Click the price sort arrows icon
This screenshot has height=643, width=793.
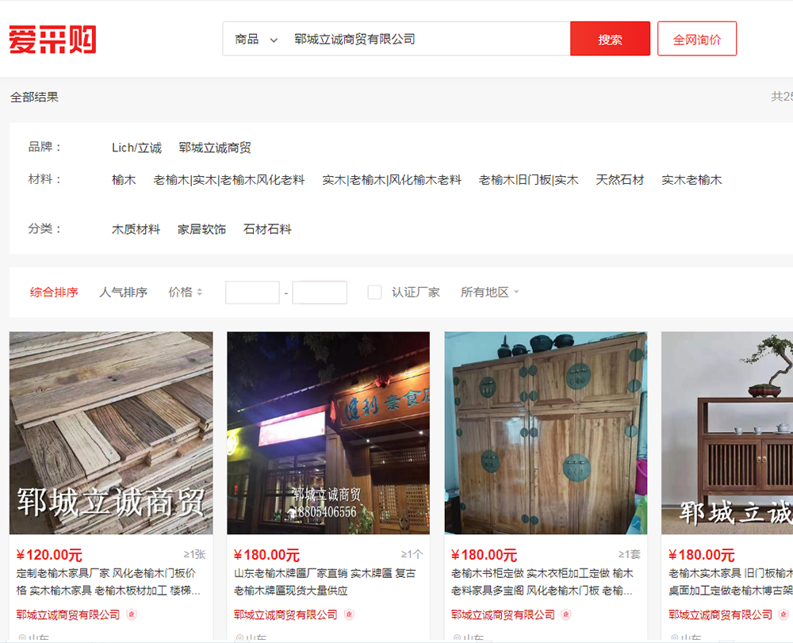[x=199, y=293]
